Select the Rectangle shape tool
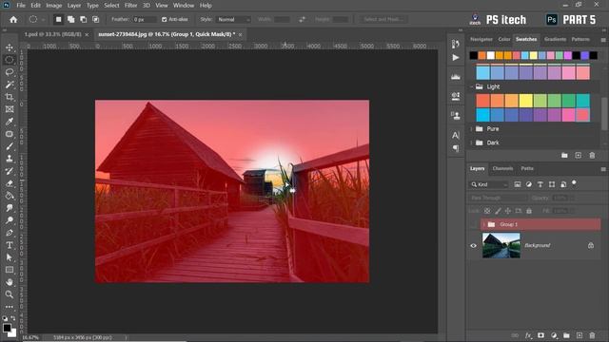This screenshot has width=609, height=342. tap(10, 270)
